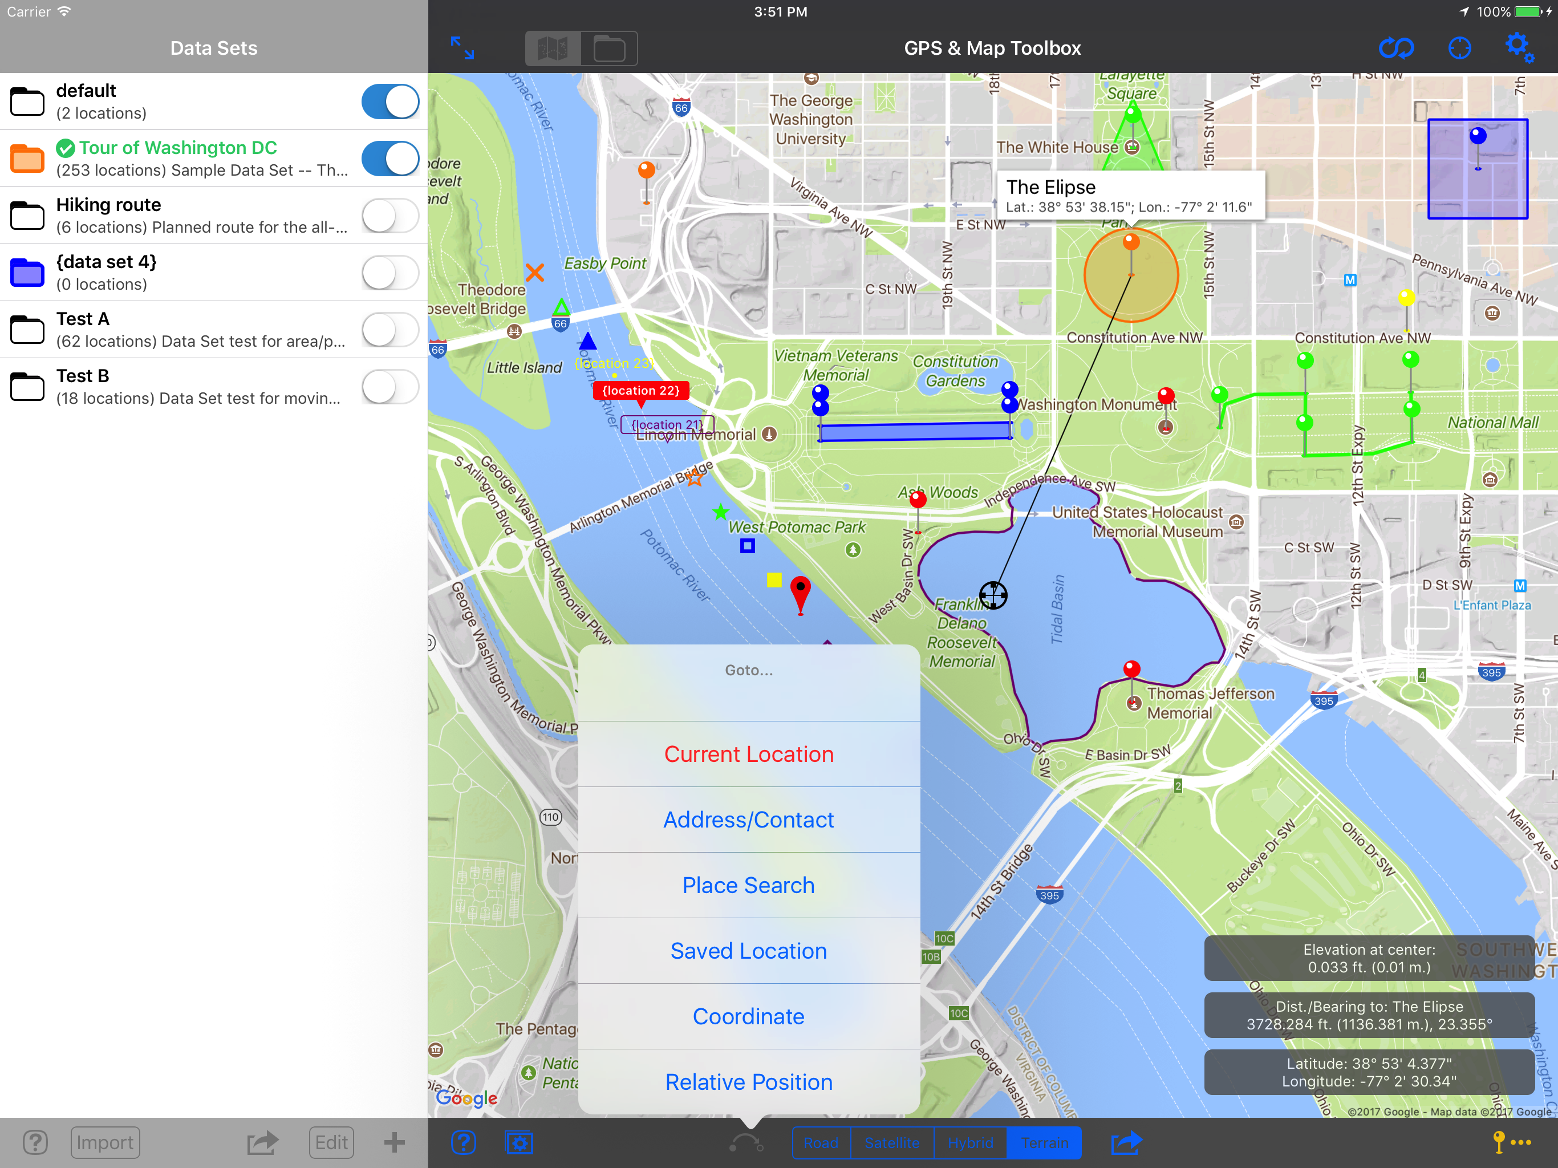Screen dimensions: 1558x1168
Task: Switch map type to Hybrid
Action: pyautogui.click(x=970, y=1142)
